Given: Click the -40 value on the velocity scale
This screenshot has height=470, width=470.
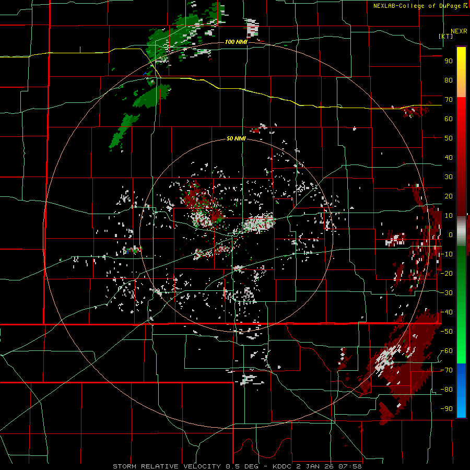Looking at the screenshot, I should coord(446,312).
